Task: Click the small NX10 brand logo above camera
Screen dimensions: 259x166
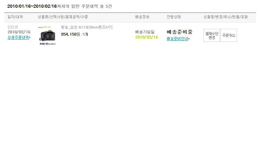Action: click(44, 27)
